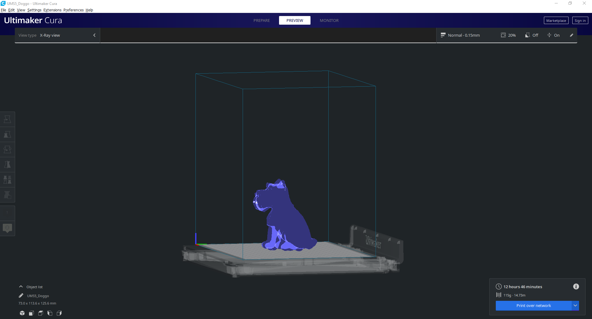Select the Scale tool

pyautogui.click(x=7, y=134)
